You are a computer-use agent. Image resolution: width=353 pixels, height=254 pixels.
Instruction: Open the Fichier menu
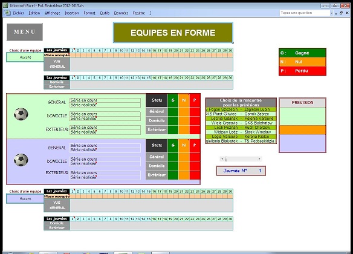point(19,13)
